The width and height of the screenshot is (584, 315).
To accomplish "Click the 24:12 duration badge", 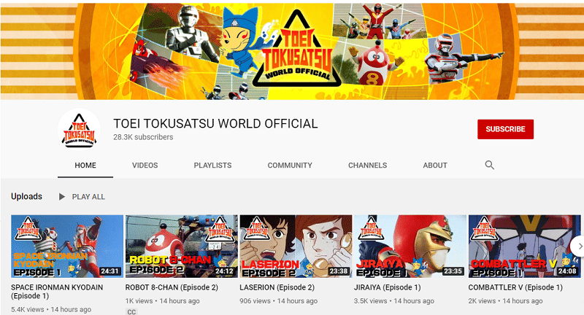I will pos(224,271).
